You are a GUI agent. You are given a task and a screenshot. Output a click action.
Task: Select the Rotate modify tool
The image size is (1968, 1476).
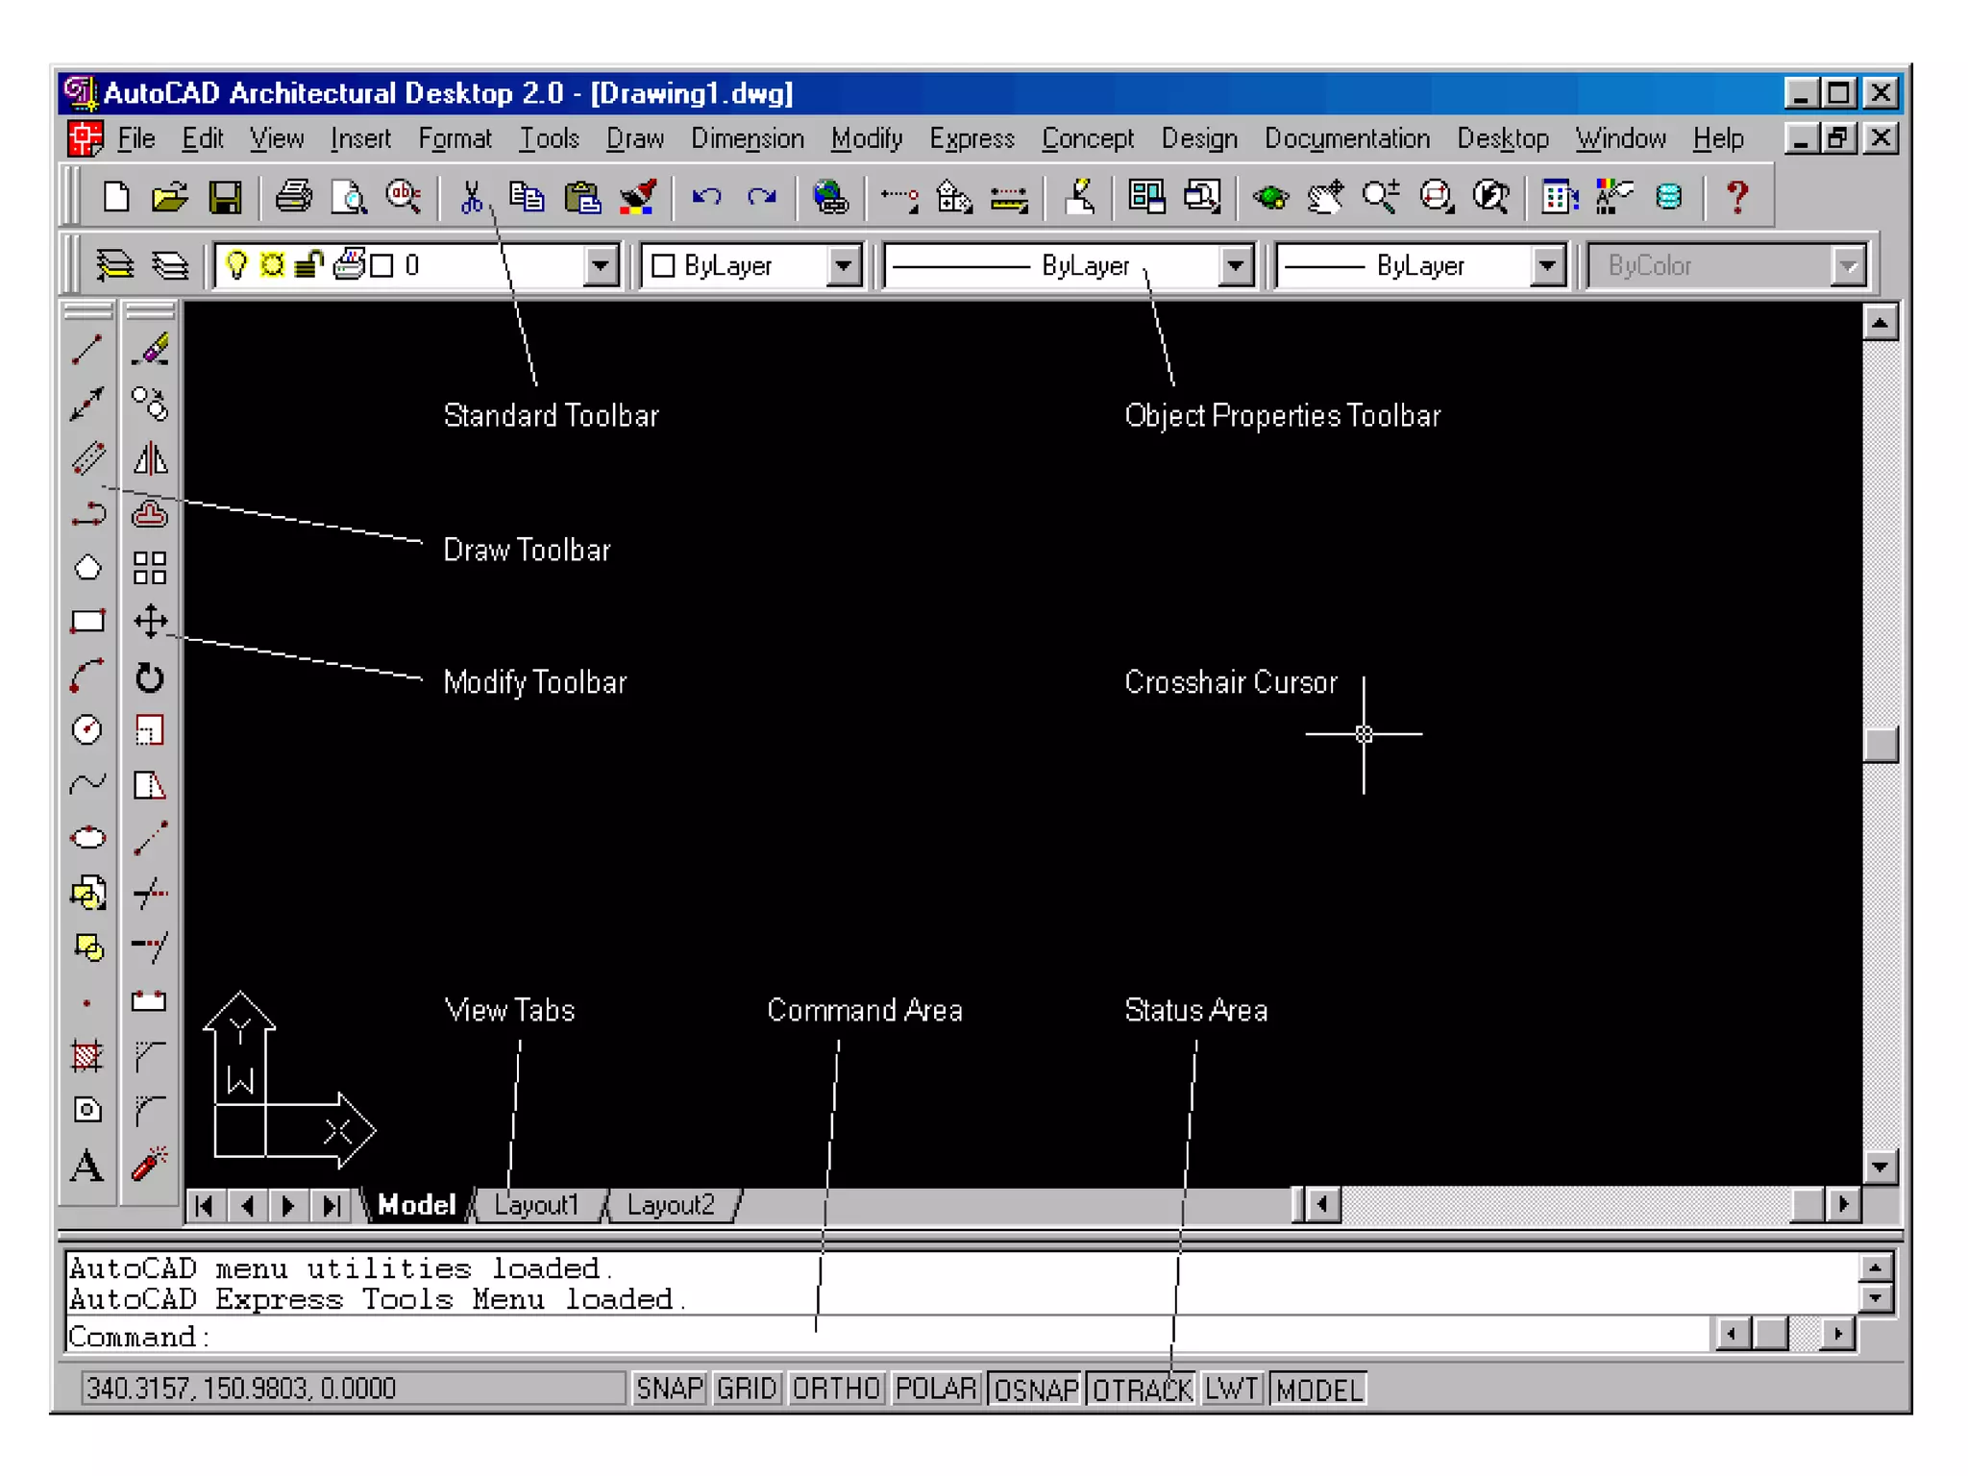point(150,677)
